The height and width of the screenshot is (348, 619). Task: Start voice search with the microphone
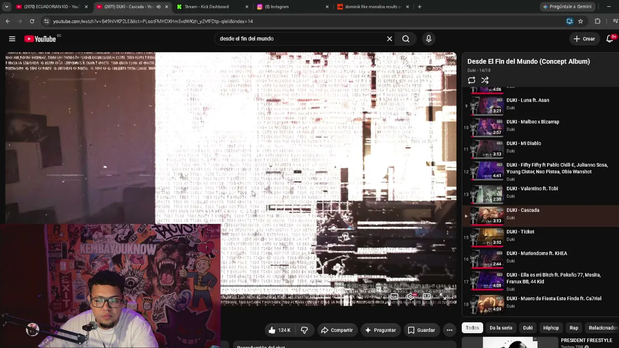(428, 39)
